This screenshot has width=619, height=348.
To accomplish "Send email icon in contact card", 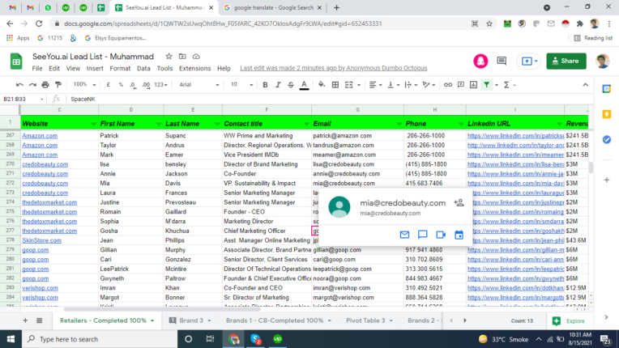I will pyautogui.click(x=404, y=235).
